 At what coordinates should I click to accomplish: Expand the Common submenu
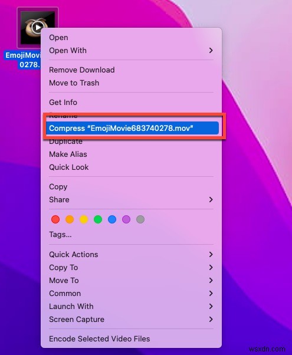(131, 294)
